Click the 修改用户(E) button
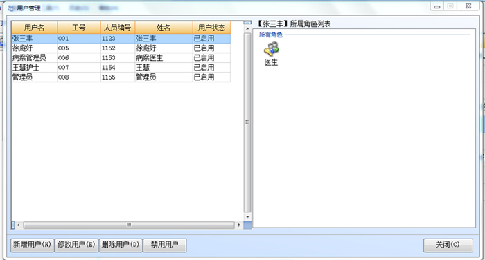Viewport: 485px width, 260px height. 76,245
